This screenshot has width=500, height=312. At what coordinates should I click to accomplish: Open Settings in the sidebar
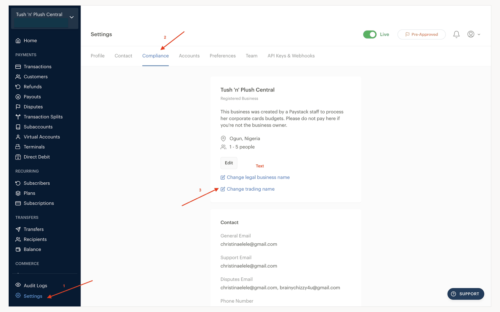(33, 296)
